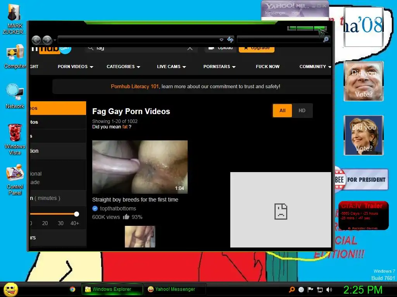The width and height of the screenshot is (397, 297).
Task: Expand the CATEGORIES dropdown
Action: pyautogui.click(x=123, y=67)
